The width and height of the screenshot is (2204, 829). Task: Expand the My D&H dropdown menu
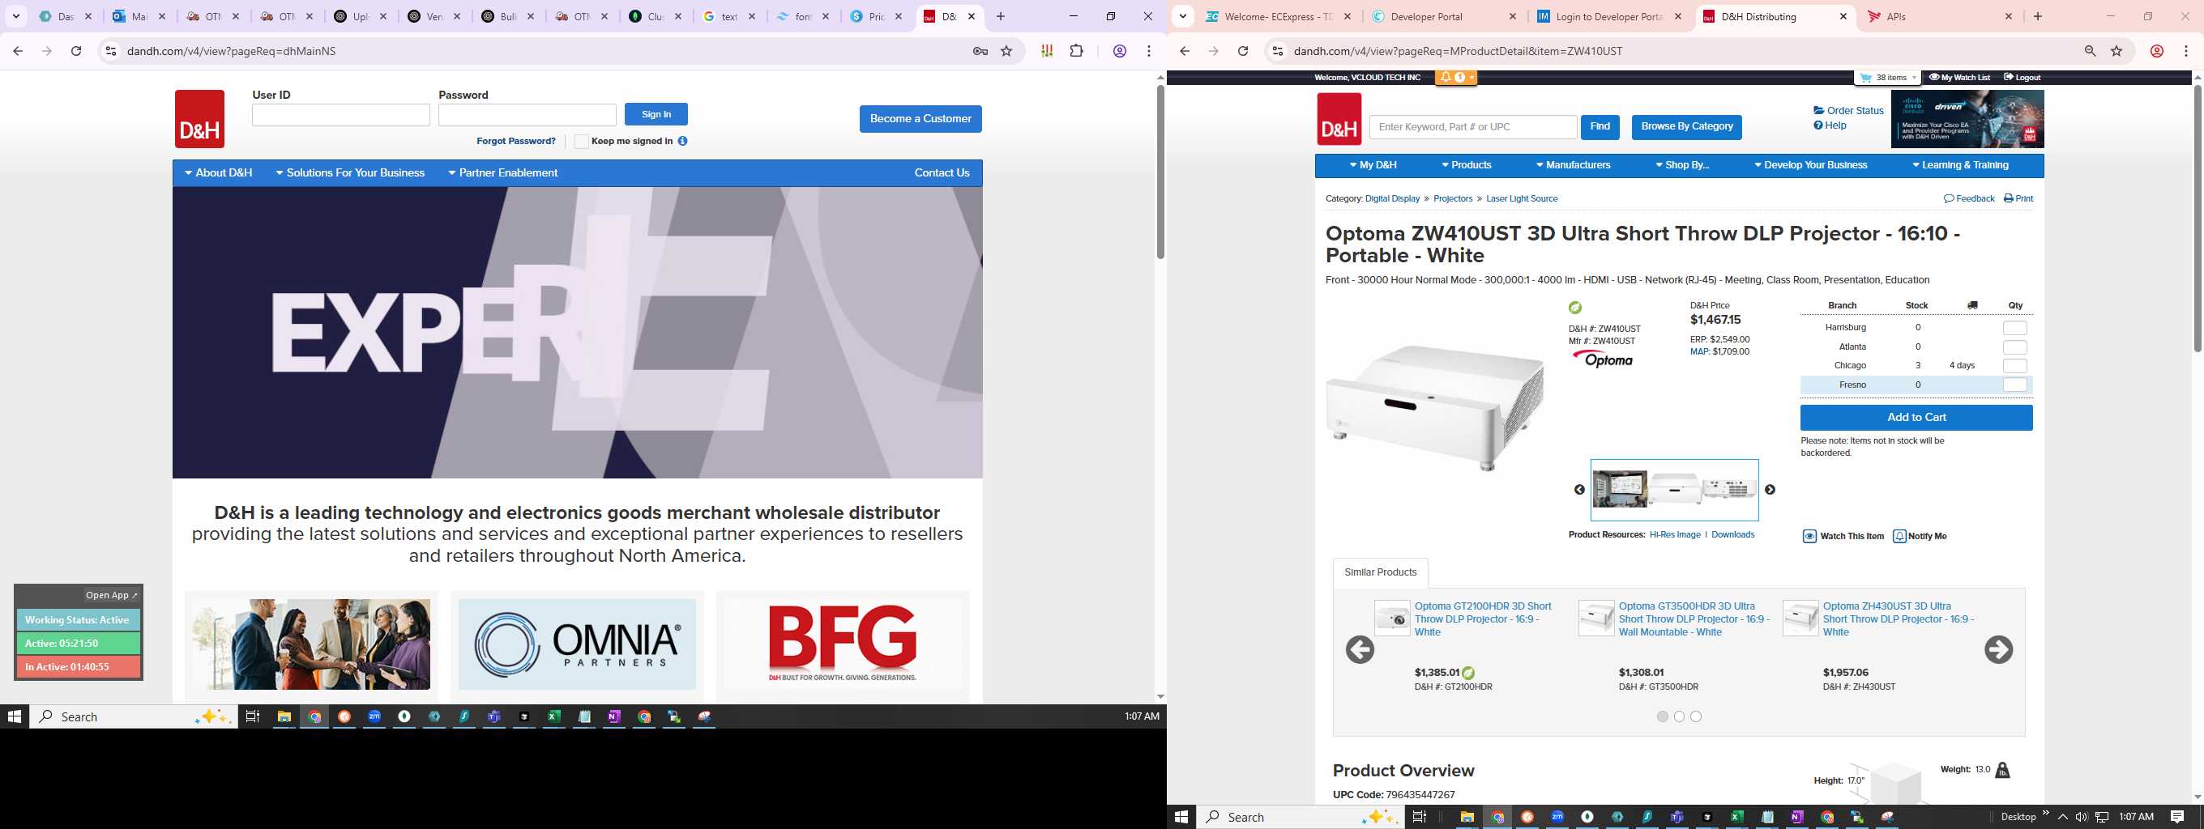tap(1373, 165)
